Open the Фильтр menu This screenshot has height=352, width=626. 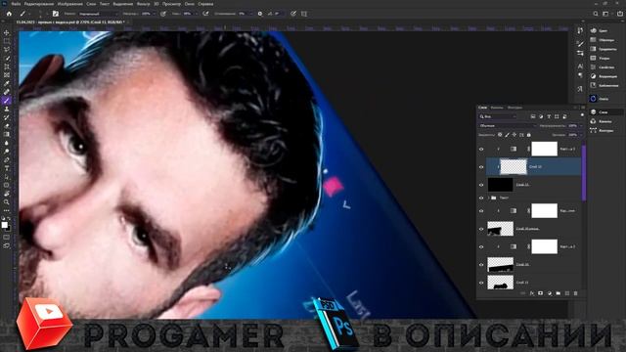tap(144, 4)
